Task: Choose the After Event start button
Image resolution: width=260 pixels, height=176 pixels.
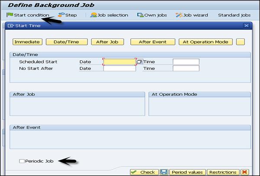Action: coord(153,42)
